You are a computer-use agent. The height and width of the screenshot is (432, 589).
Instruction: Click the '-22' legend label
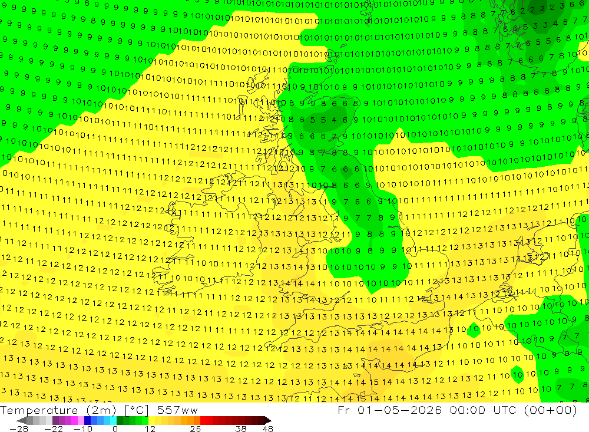[54, 428]
